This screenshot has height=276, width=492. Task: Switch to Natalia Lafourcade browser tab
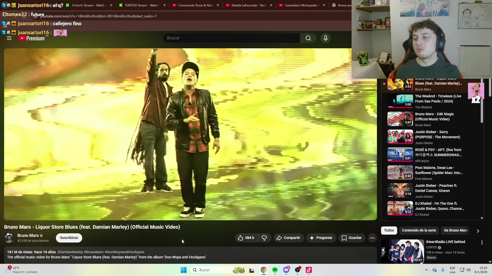click(248, 5)
